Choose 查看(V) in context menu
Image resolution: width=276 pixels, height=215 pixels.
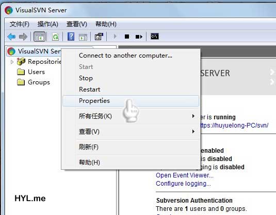(131, 132)
